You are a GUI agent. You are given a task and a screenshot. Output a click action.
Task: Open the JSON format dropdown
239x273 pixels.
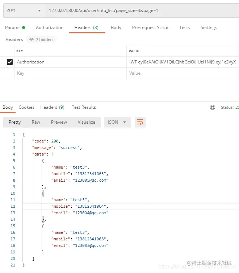click(117, 122)
